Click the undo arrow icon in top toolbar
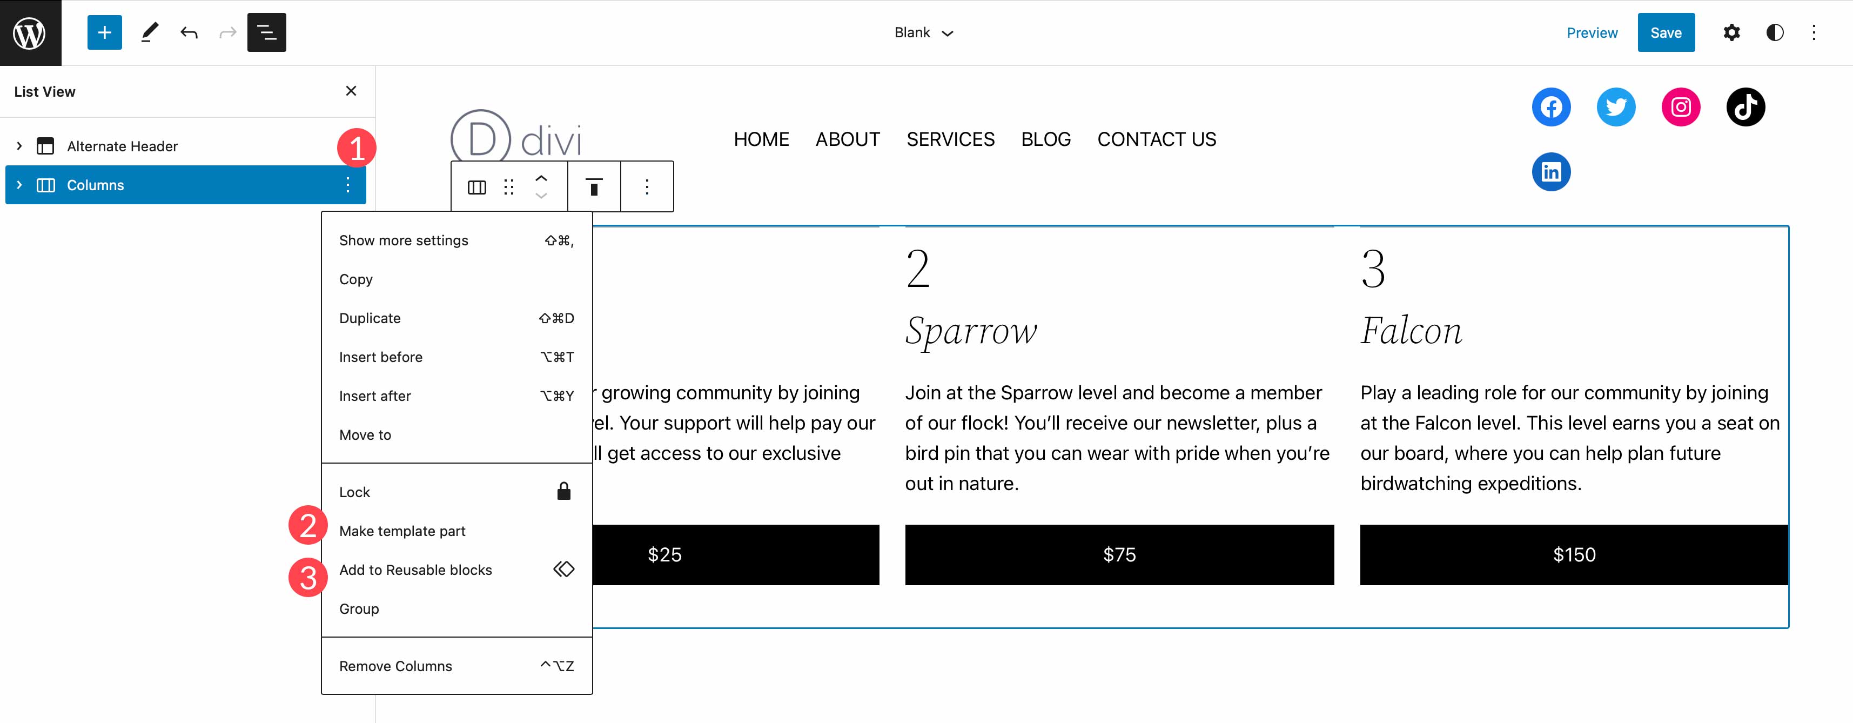This screenshot has height=723, width=1853. [x=189, y=32]
